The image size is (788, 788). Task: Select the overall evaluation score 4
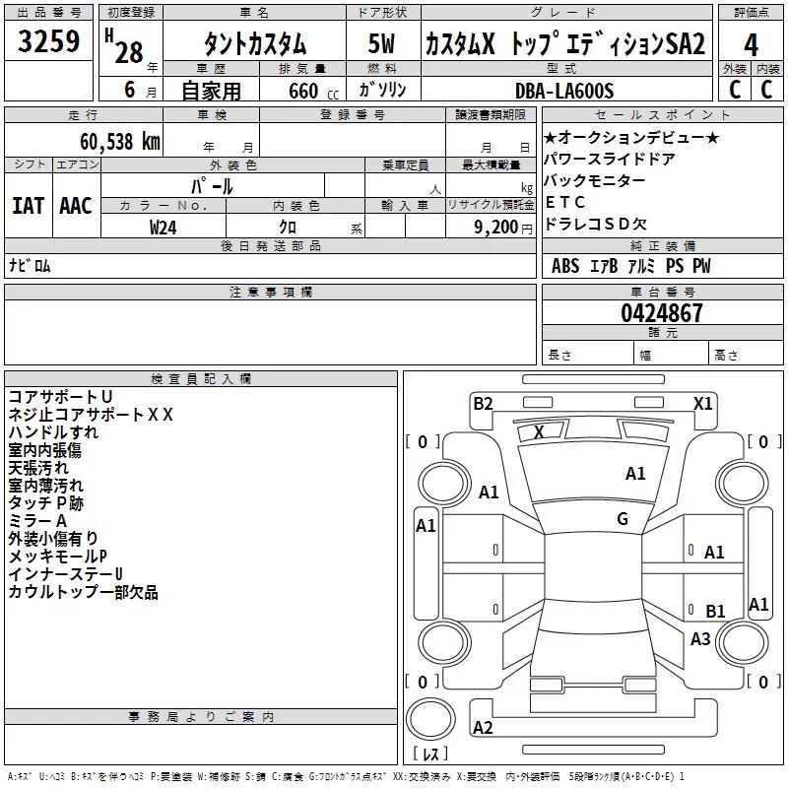tap(751, 45)
